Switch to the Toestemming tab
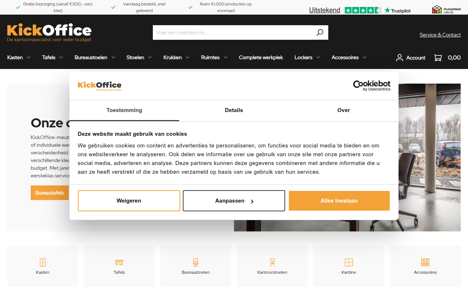 coord(124,110)
